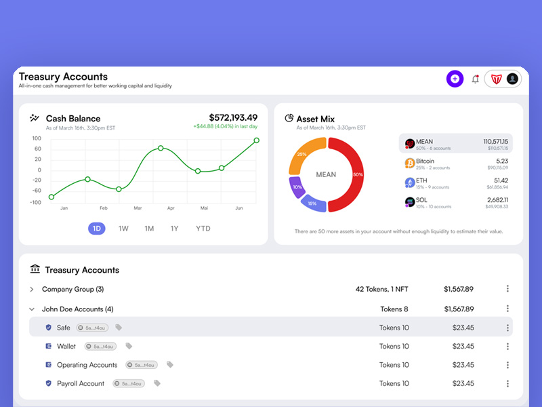Image resolution: width=542 pixels, height=407 pixels.
Task: Open three-dot menu for Payroll Account
Action: (x=507, y=383)
